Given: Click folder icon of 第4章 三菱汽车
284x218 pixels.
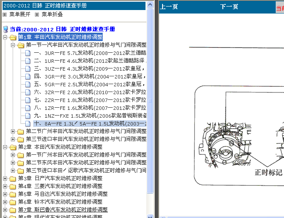Looking at the screenshot, I should click(x=13, y=187).
